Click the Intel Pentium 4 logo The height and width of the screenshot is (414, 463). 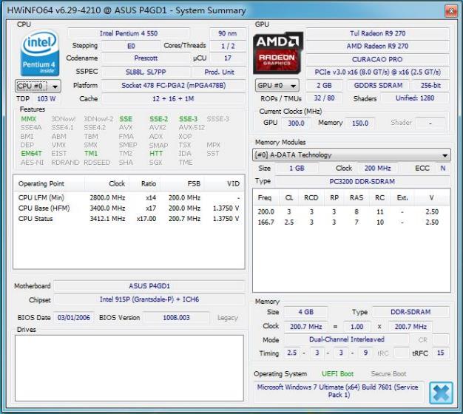(x=38, y=52)
